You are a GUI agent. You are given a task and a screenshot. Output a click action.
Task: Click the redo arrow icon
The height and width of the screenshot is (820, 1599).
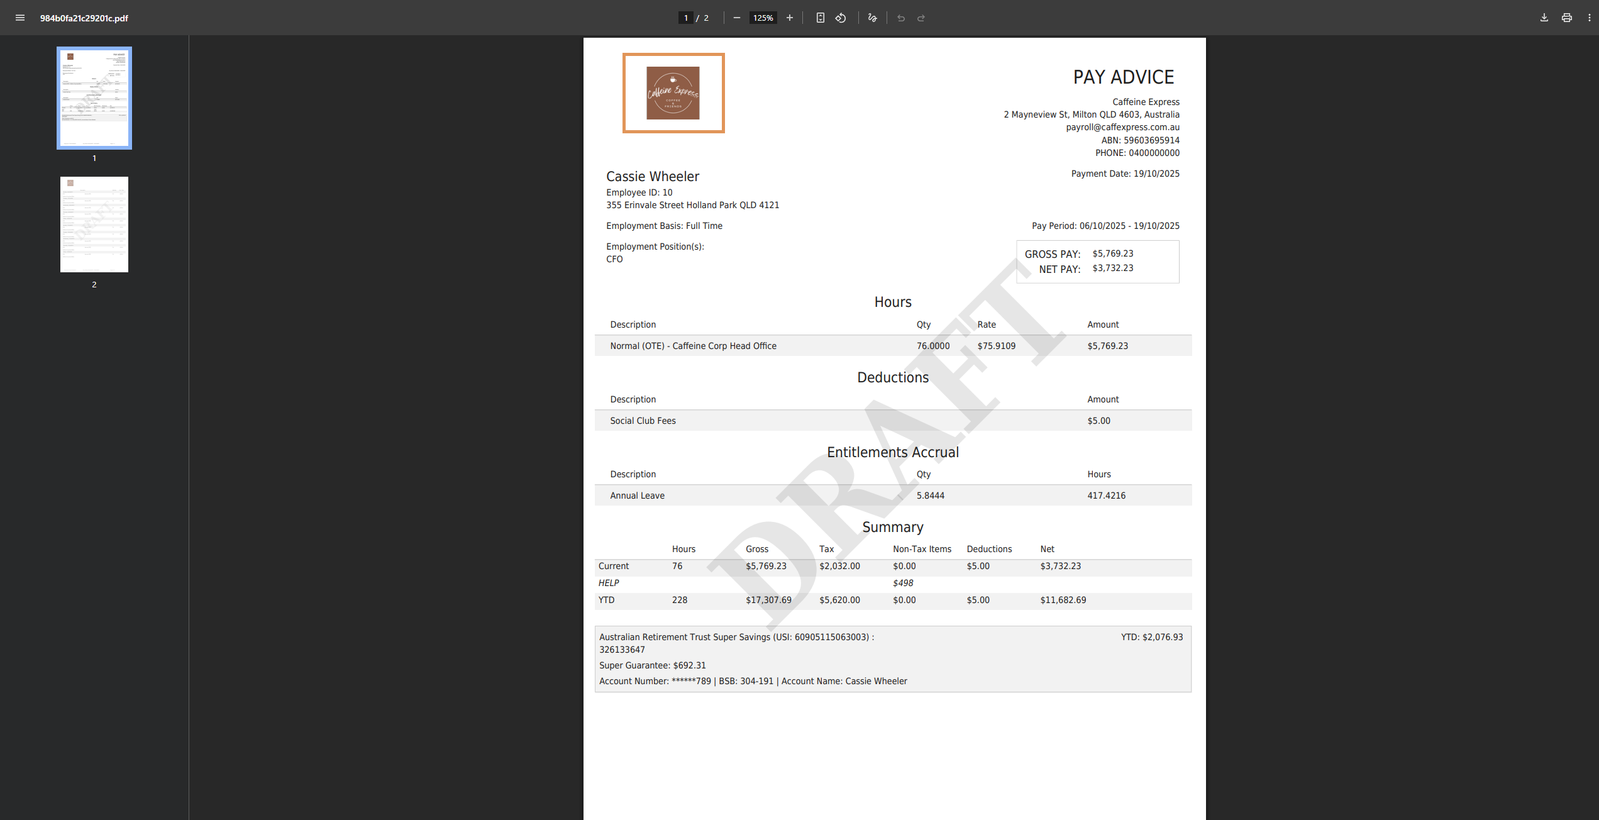(921, 18)
